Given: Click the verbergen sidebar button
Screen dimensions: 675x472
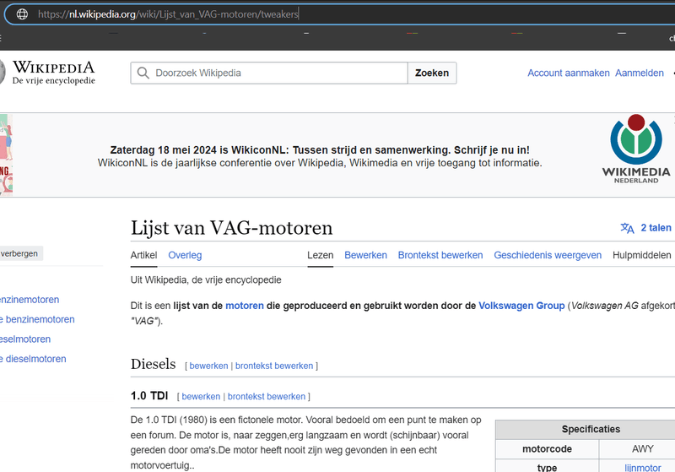Looking at the screenshot, I should (x=20, y=253).
